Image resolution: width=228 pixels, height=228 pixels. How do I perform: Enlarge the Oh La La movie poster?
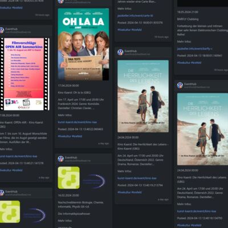click(83, 44)
